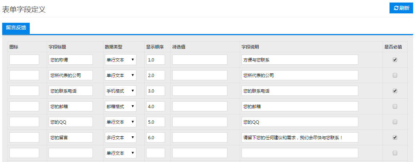The height and width of the screenshot is (162, 416).
Task: Click display order field showing 6.0
Action: coord(155,137)
